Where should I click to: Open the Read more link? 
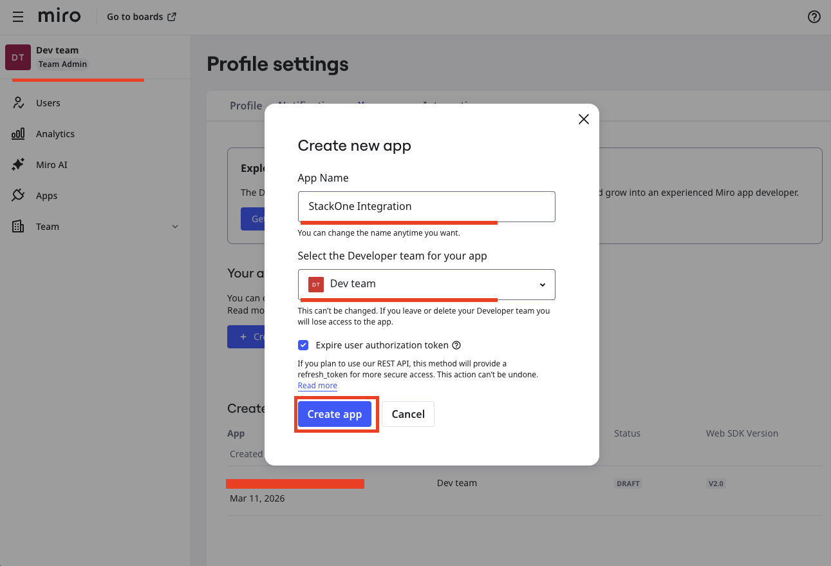point(317,386)
